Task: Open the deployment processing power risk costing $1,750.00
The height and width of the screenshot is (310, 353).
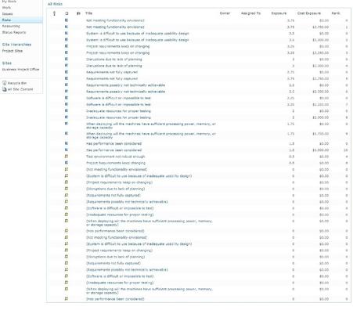Action: (x=151, y=135)
